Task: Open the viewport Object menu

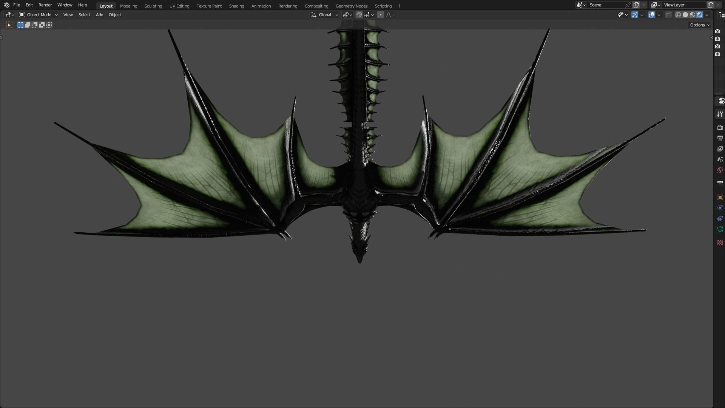Action: (x=115, y=15)
